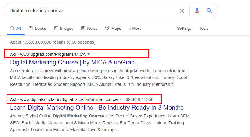Switch to the Images tab
The width and height of the screenshot is (250, 137).
(x=64, y=28)
